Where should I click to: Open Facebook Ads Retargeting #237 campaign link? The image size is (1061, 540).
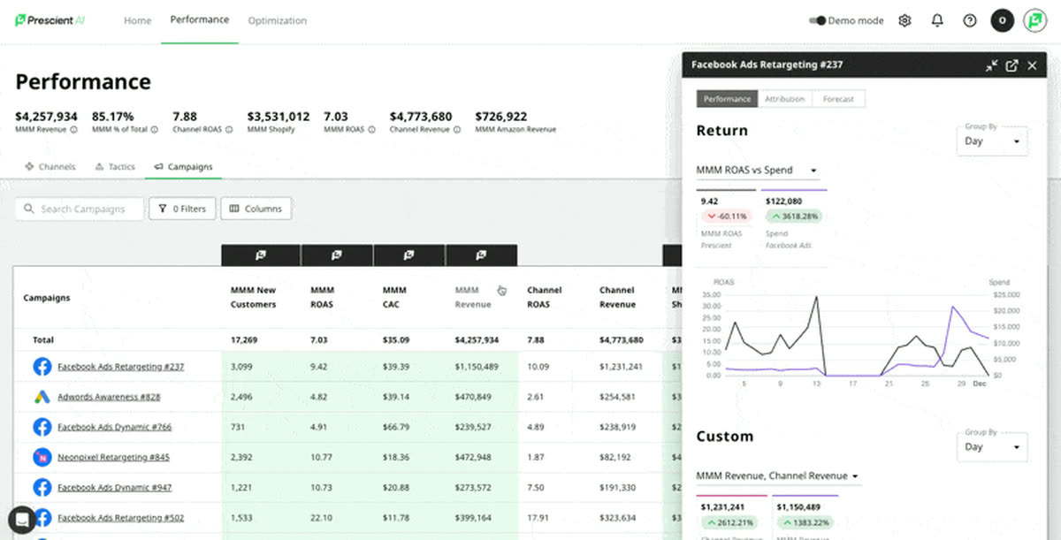120,366
